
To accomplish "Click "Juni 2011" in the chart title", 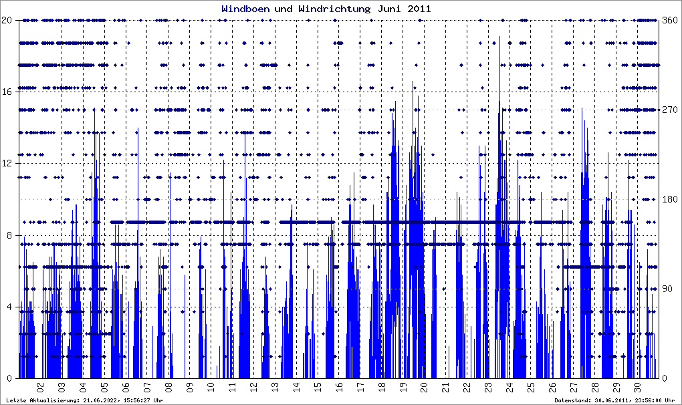I will [404, 9].
